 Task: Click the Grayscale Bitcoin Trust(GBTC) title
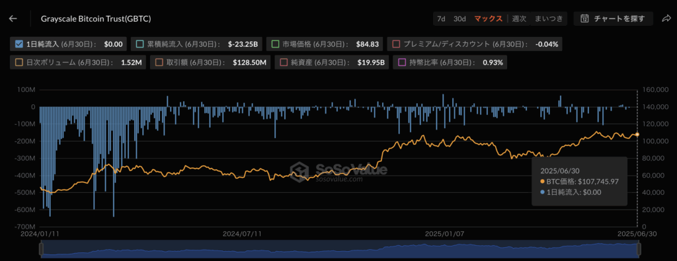(96, 19)
